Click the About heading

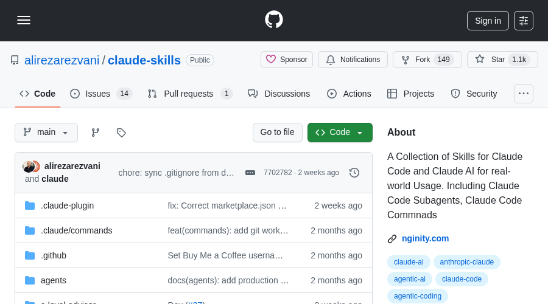click(x=401, y=133)
